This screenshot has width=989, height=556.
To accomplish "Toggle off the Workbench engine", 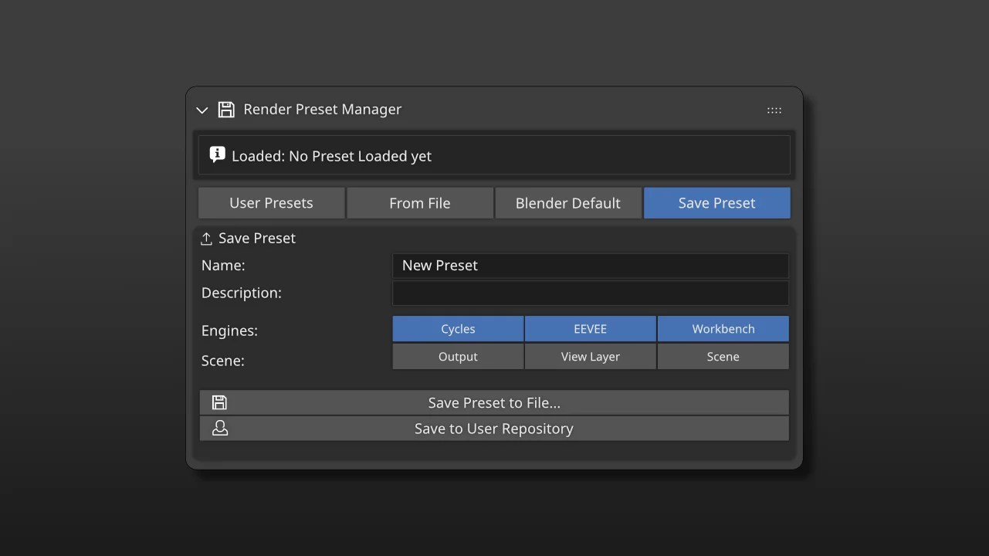I will [723, 328].
